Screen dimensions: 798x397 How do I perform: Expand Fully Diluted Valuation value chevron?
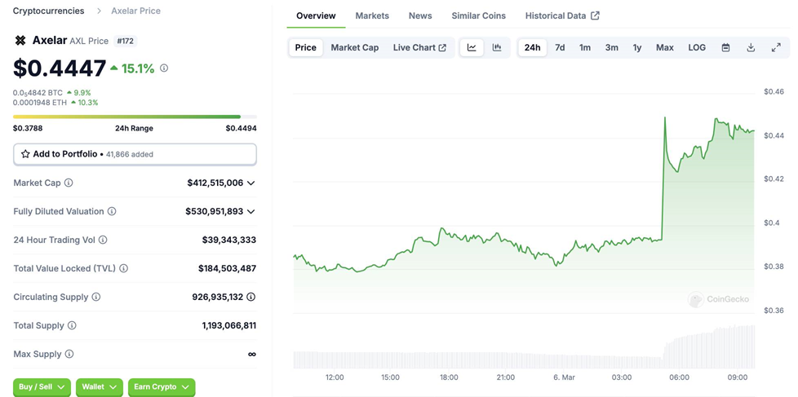(x=250, y=211)
